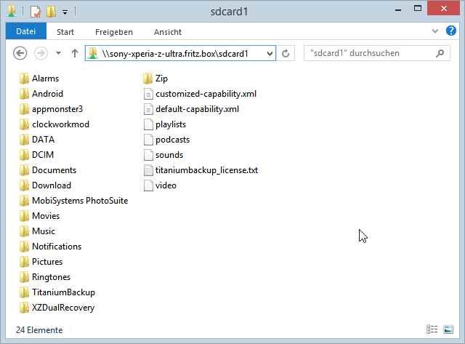Image resolution: width=465 pixels, height=344 pixels.
Task: Open Explorer help question mark icon
Action: point(450,31)
